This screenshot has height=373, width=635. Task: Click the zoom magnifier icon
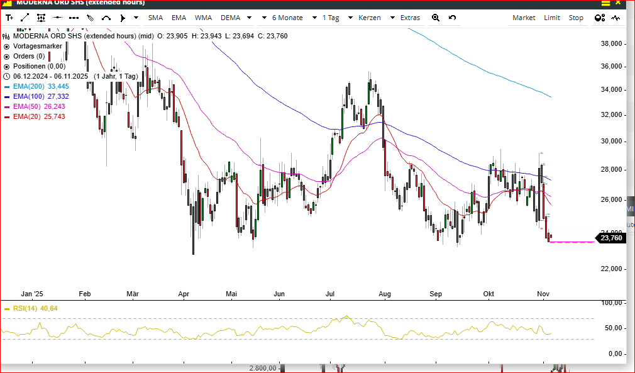[436, 18]
